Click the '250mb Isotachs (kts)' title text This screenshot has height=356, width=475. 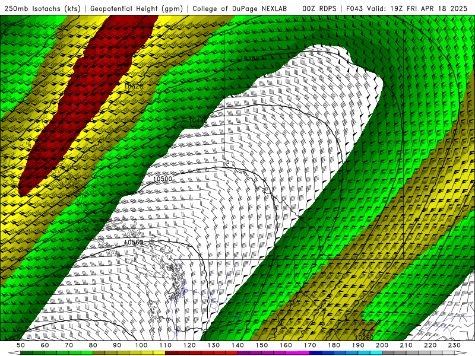pos(43,9)
